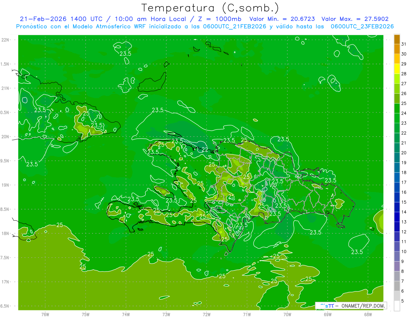Pick the color bar segment between 26 and 27
Screen dimensions: 413x319
pos(397,88)
